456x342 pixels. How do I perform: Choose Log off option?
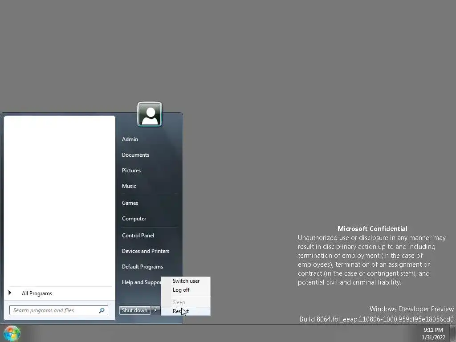coord(186,289)
